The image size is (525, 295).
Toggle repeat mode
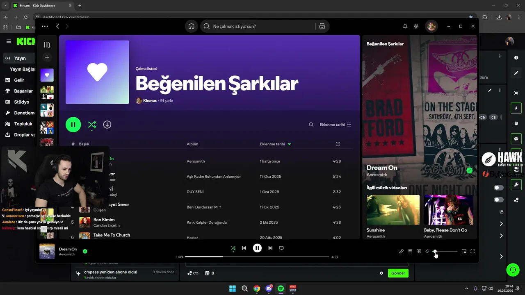coord(281,248)
